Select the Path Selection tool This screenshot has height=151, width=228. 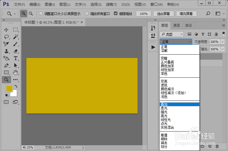[x=15, y=66]
